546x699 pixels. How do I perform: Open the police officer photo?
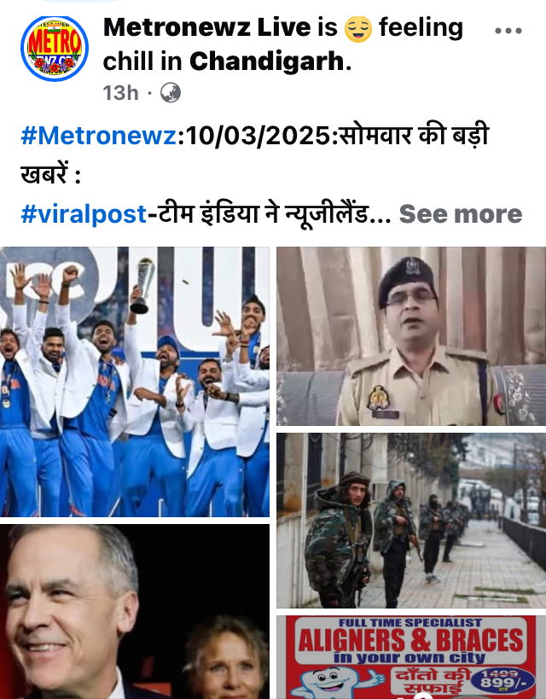[x=411, y=336]
